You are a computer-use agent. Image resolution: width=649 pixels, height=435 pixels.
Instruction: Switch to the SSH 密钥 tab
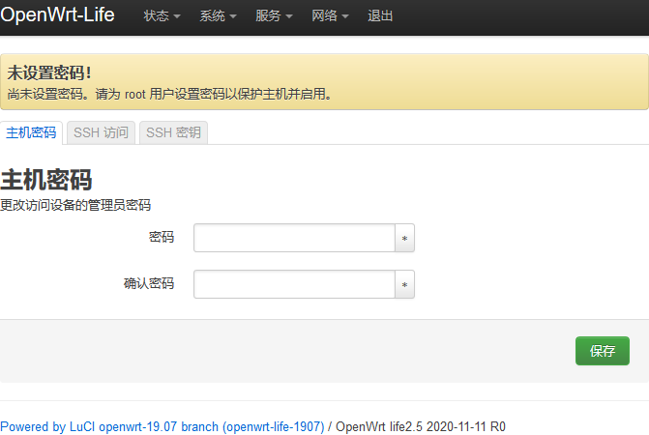point(173,133)
